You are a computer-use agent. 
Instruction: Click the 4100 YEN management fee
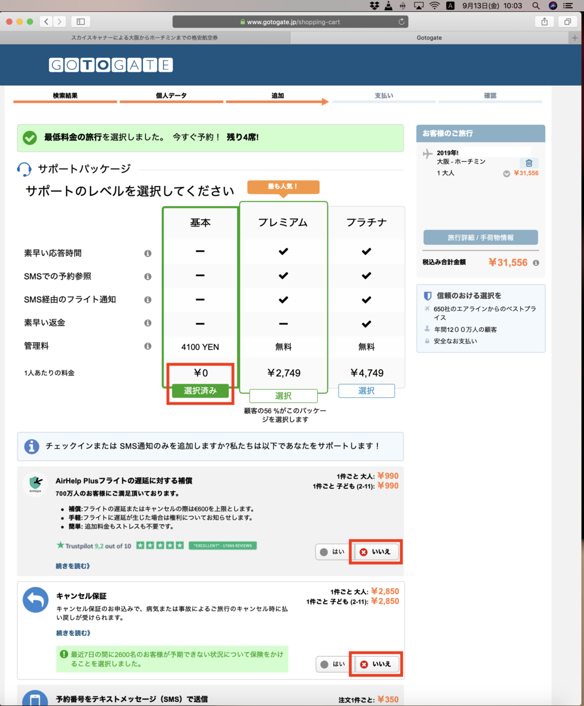pos(200,347)
